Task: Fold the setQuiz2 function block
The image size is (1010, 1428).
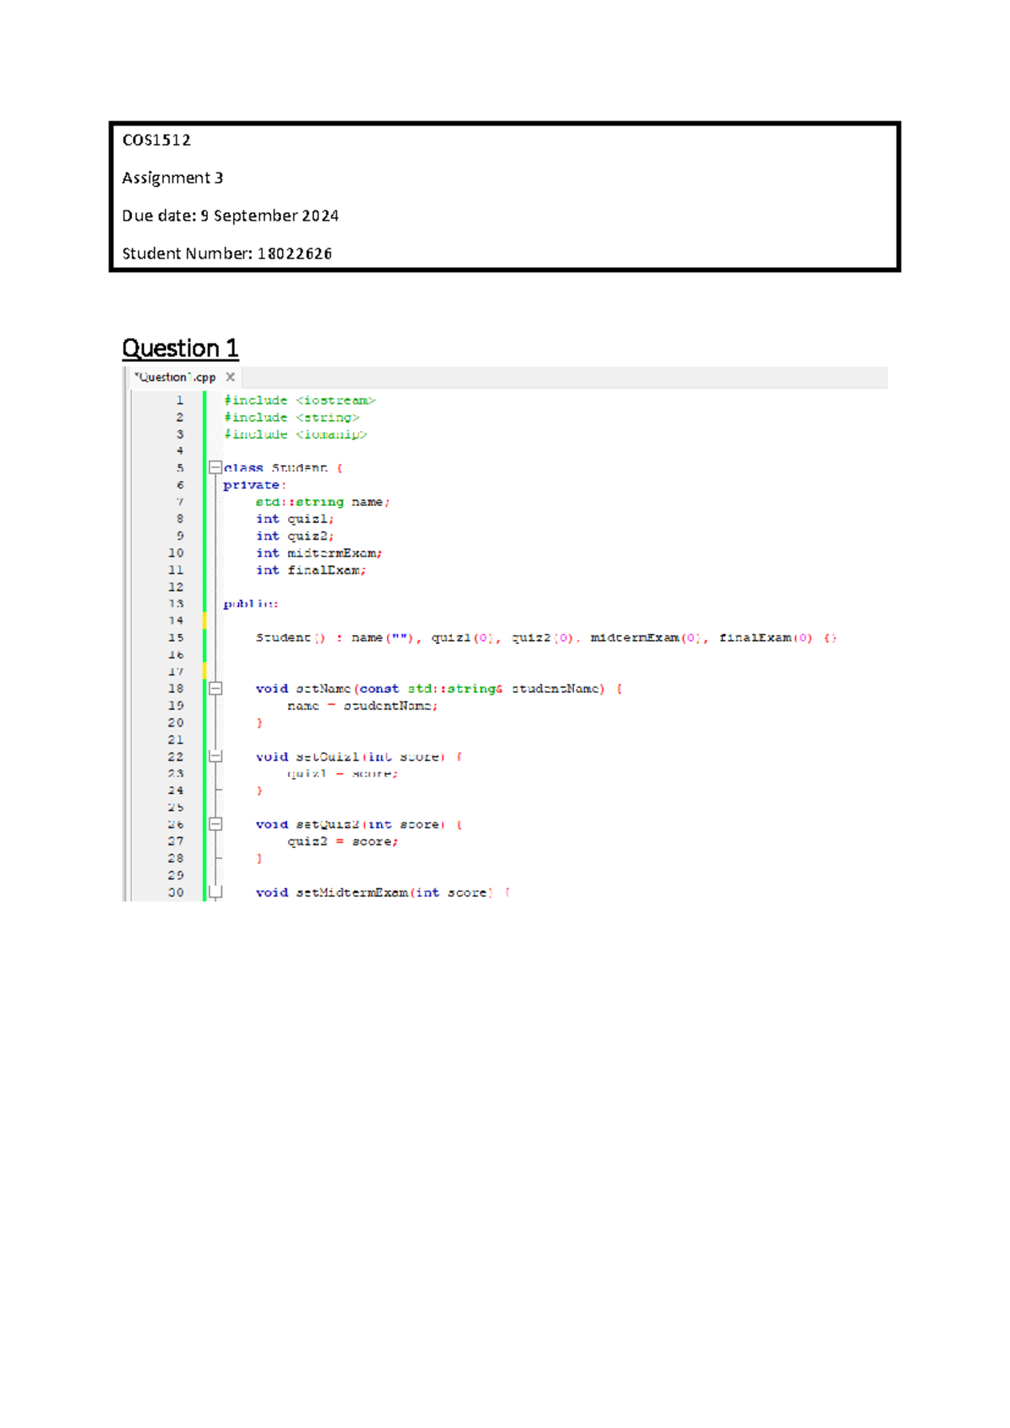Action: [x=215, y=824]
